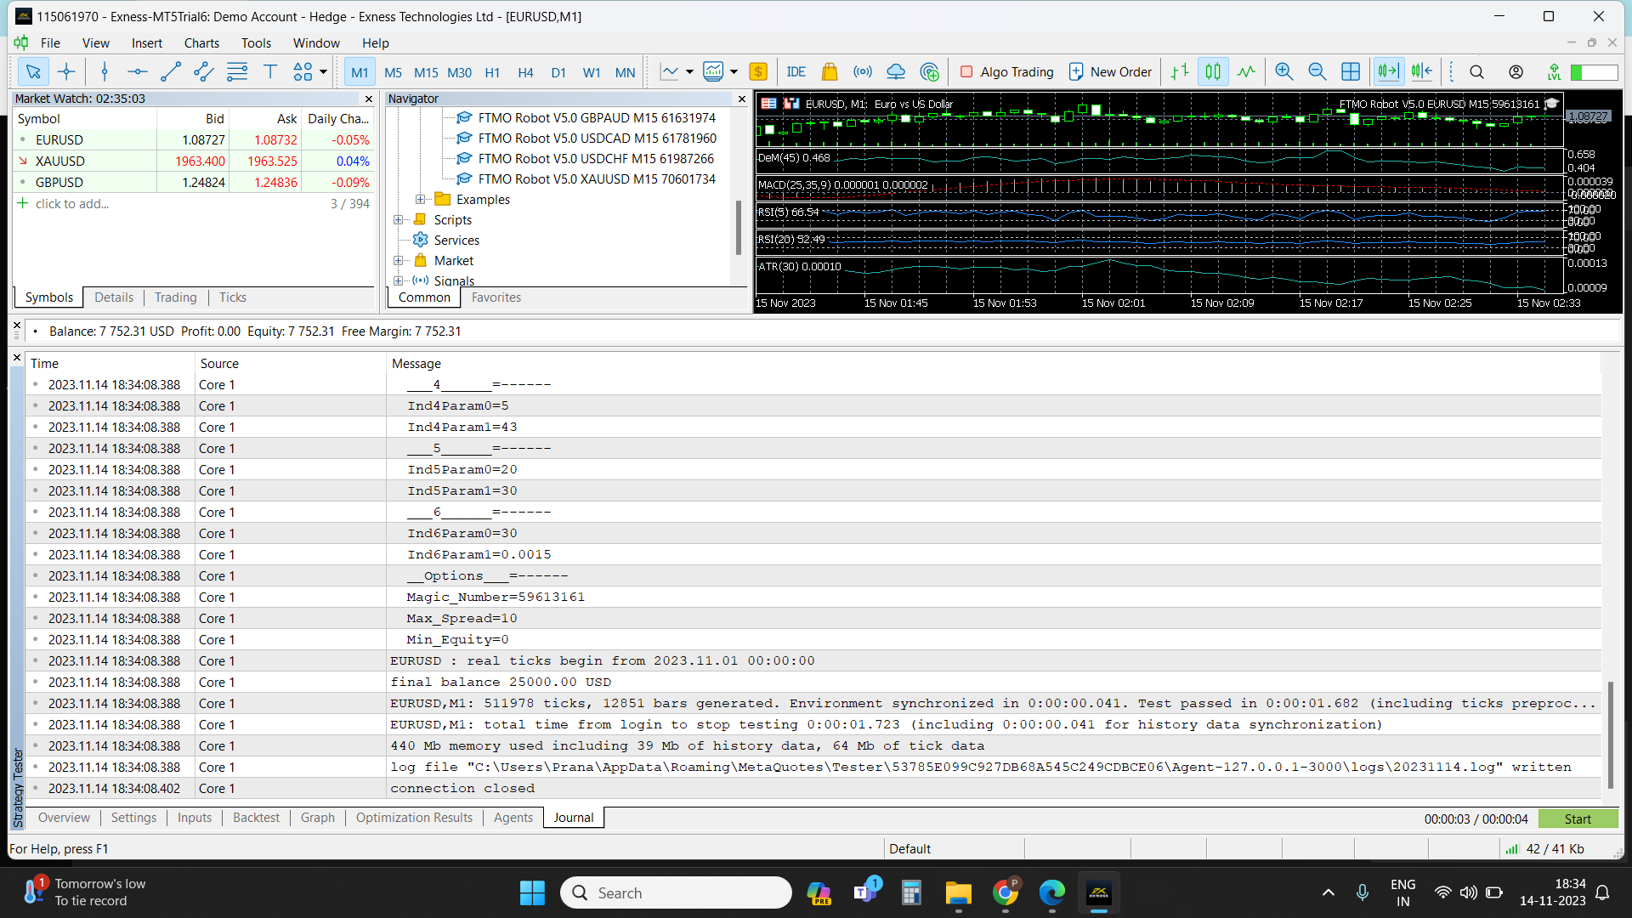Image resolution: width=1632 pixels, height=918 pixels.
Task: Expand the Scripts node in Navigator
Action: coord(398,220)
